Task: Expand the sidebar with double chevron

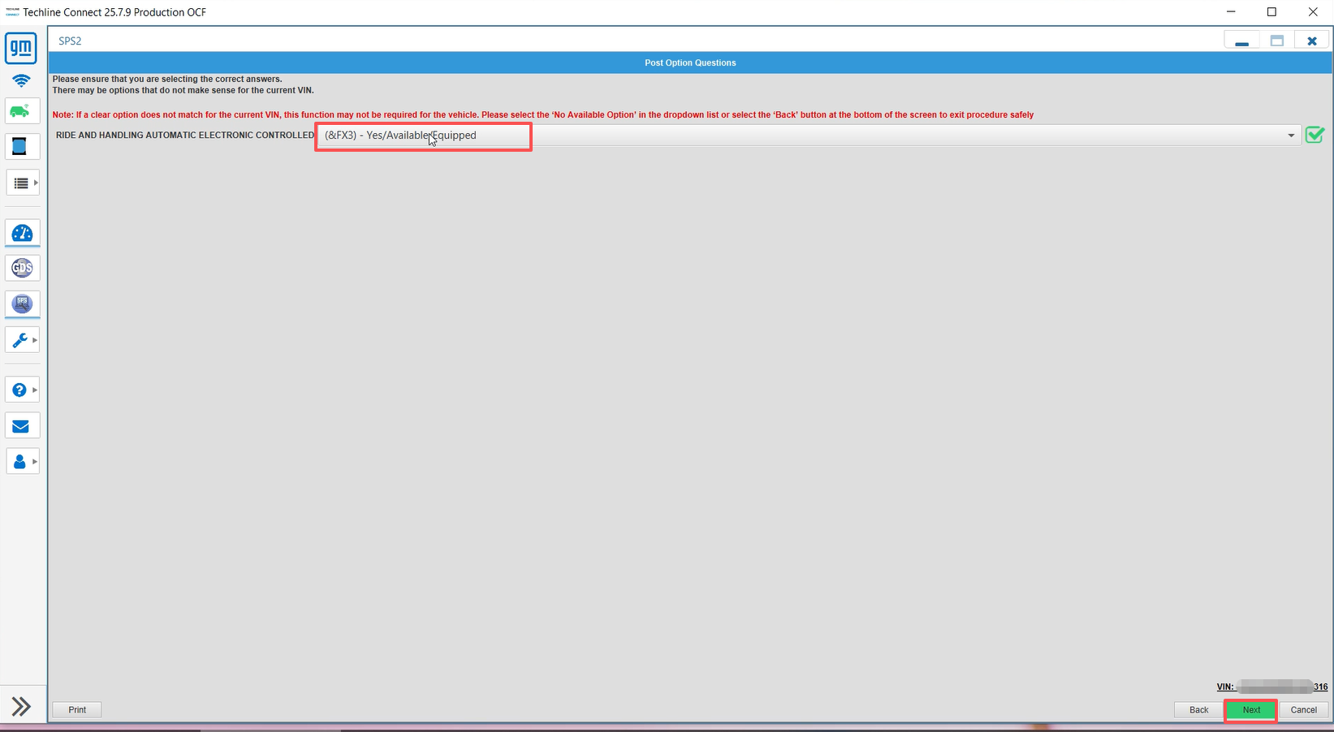Action: [21, 706]
